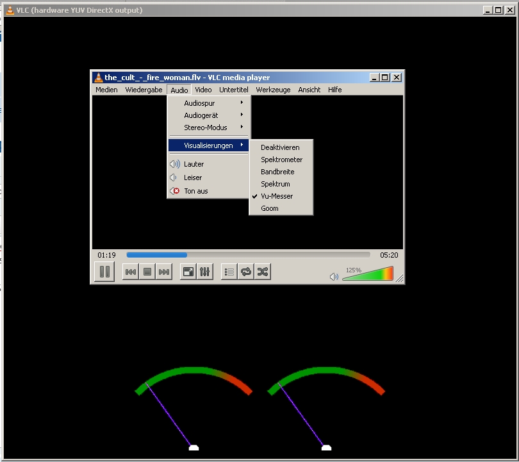
Task: Open the Werkzeuge menu
Action: [x=273, y=90]
